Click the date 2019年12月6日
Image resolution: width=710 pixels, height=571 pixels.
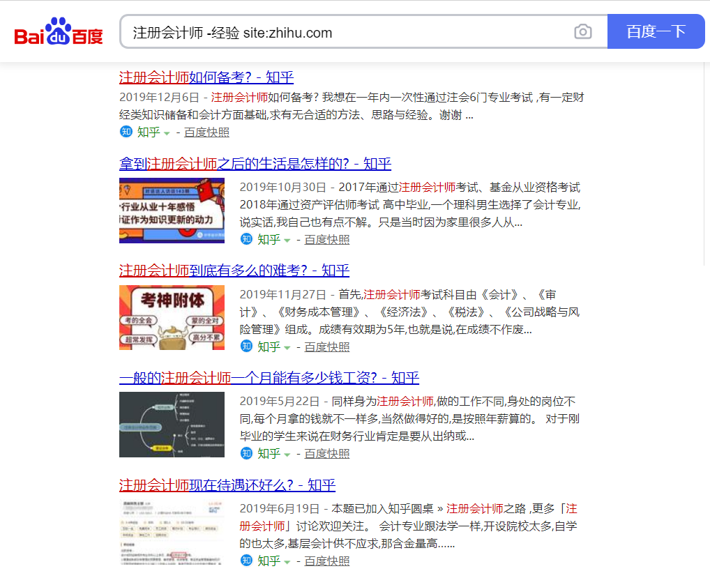(160, 98)
